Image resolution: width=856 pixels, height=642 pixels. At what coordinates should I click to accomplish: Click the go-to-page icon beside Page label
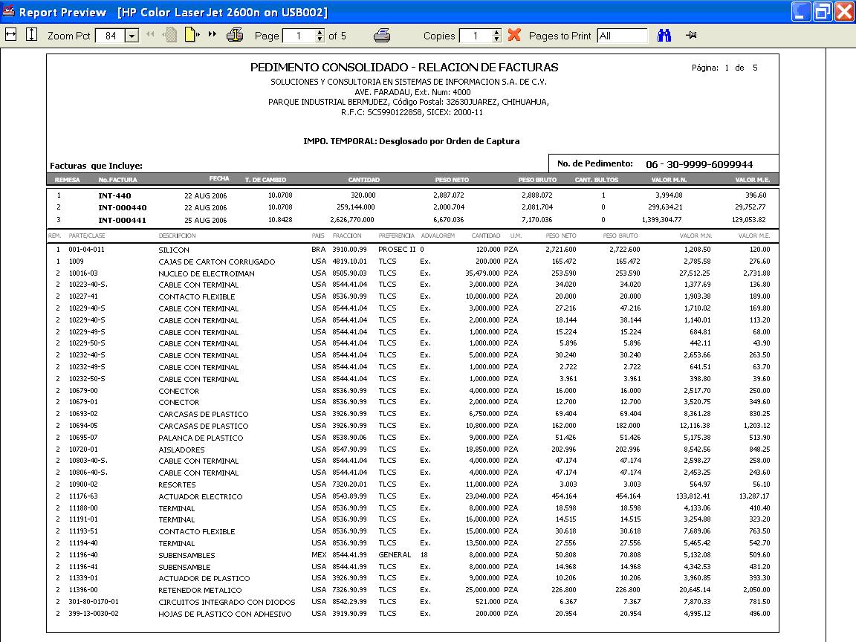click(235, 35)
